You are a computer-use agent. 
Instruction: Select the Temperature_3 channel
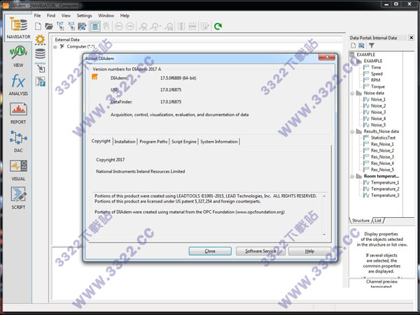[x=385, y=196]
